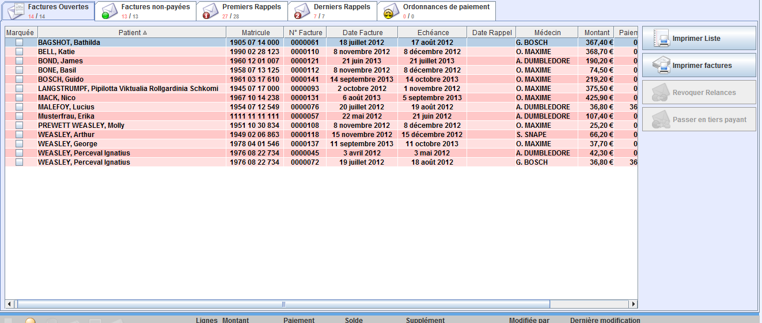
Task: Click the Ordonnances de paiement icon
Action: coord(391,11)
